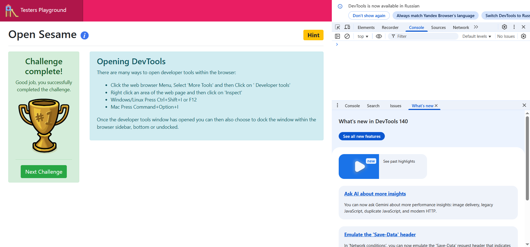Click the Opening DevTools heading
Screen dimensions: 530x247
pos(131,61)
